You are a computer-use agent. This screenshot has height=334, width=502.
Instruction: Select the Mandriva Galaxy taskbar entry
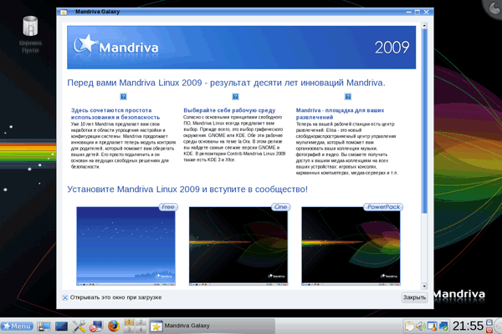click(x=212, y=326)
